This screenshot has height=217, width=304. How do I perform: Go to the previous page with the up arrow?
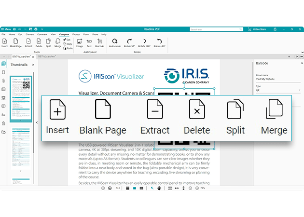pos(103,188)
